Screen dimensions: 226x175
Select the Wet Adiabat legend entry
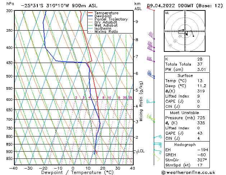click(x=106, y=26)
